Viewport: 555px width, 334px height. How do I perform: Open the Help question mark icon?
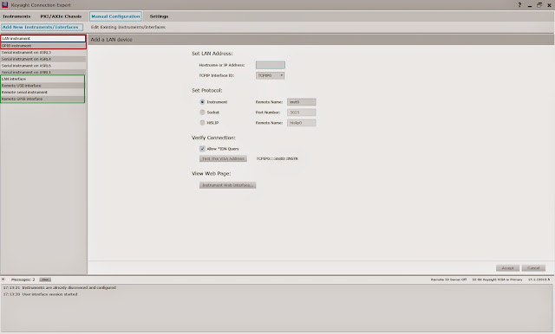519,5
